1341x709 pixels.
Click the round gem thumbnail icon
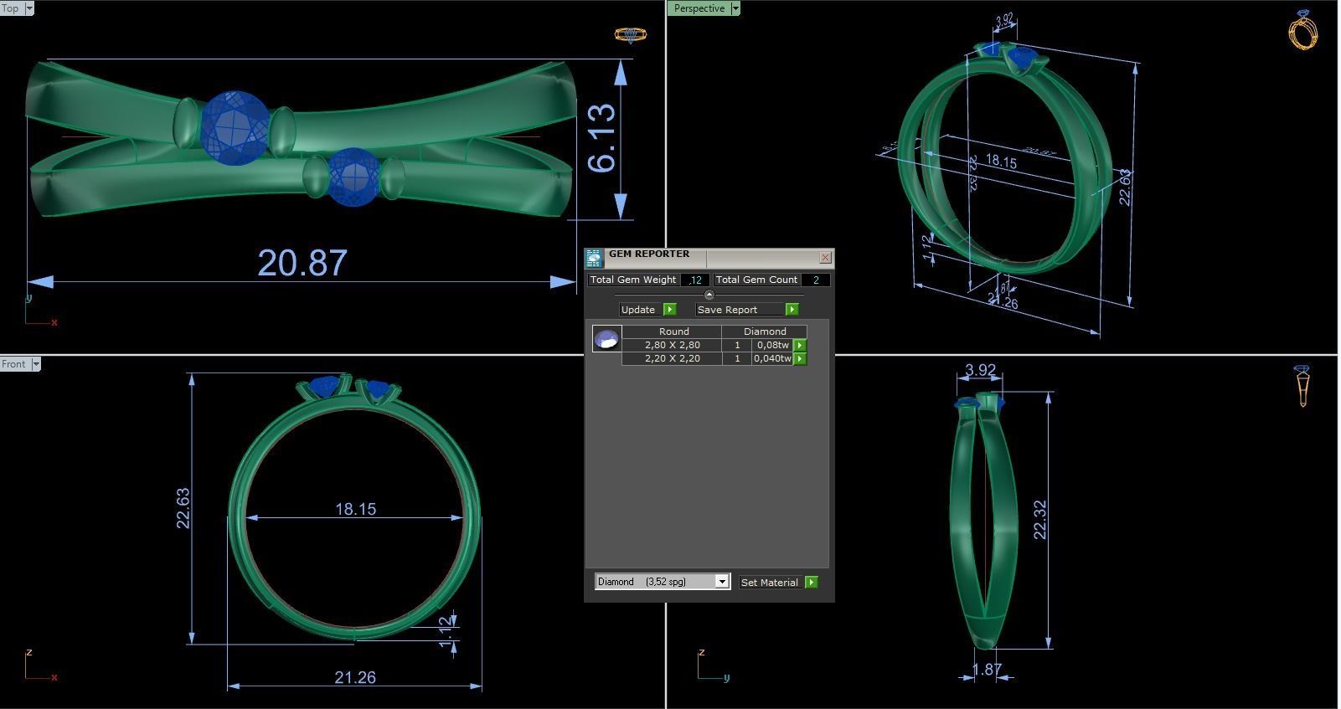pos(606,338)
